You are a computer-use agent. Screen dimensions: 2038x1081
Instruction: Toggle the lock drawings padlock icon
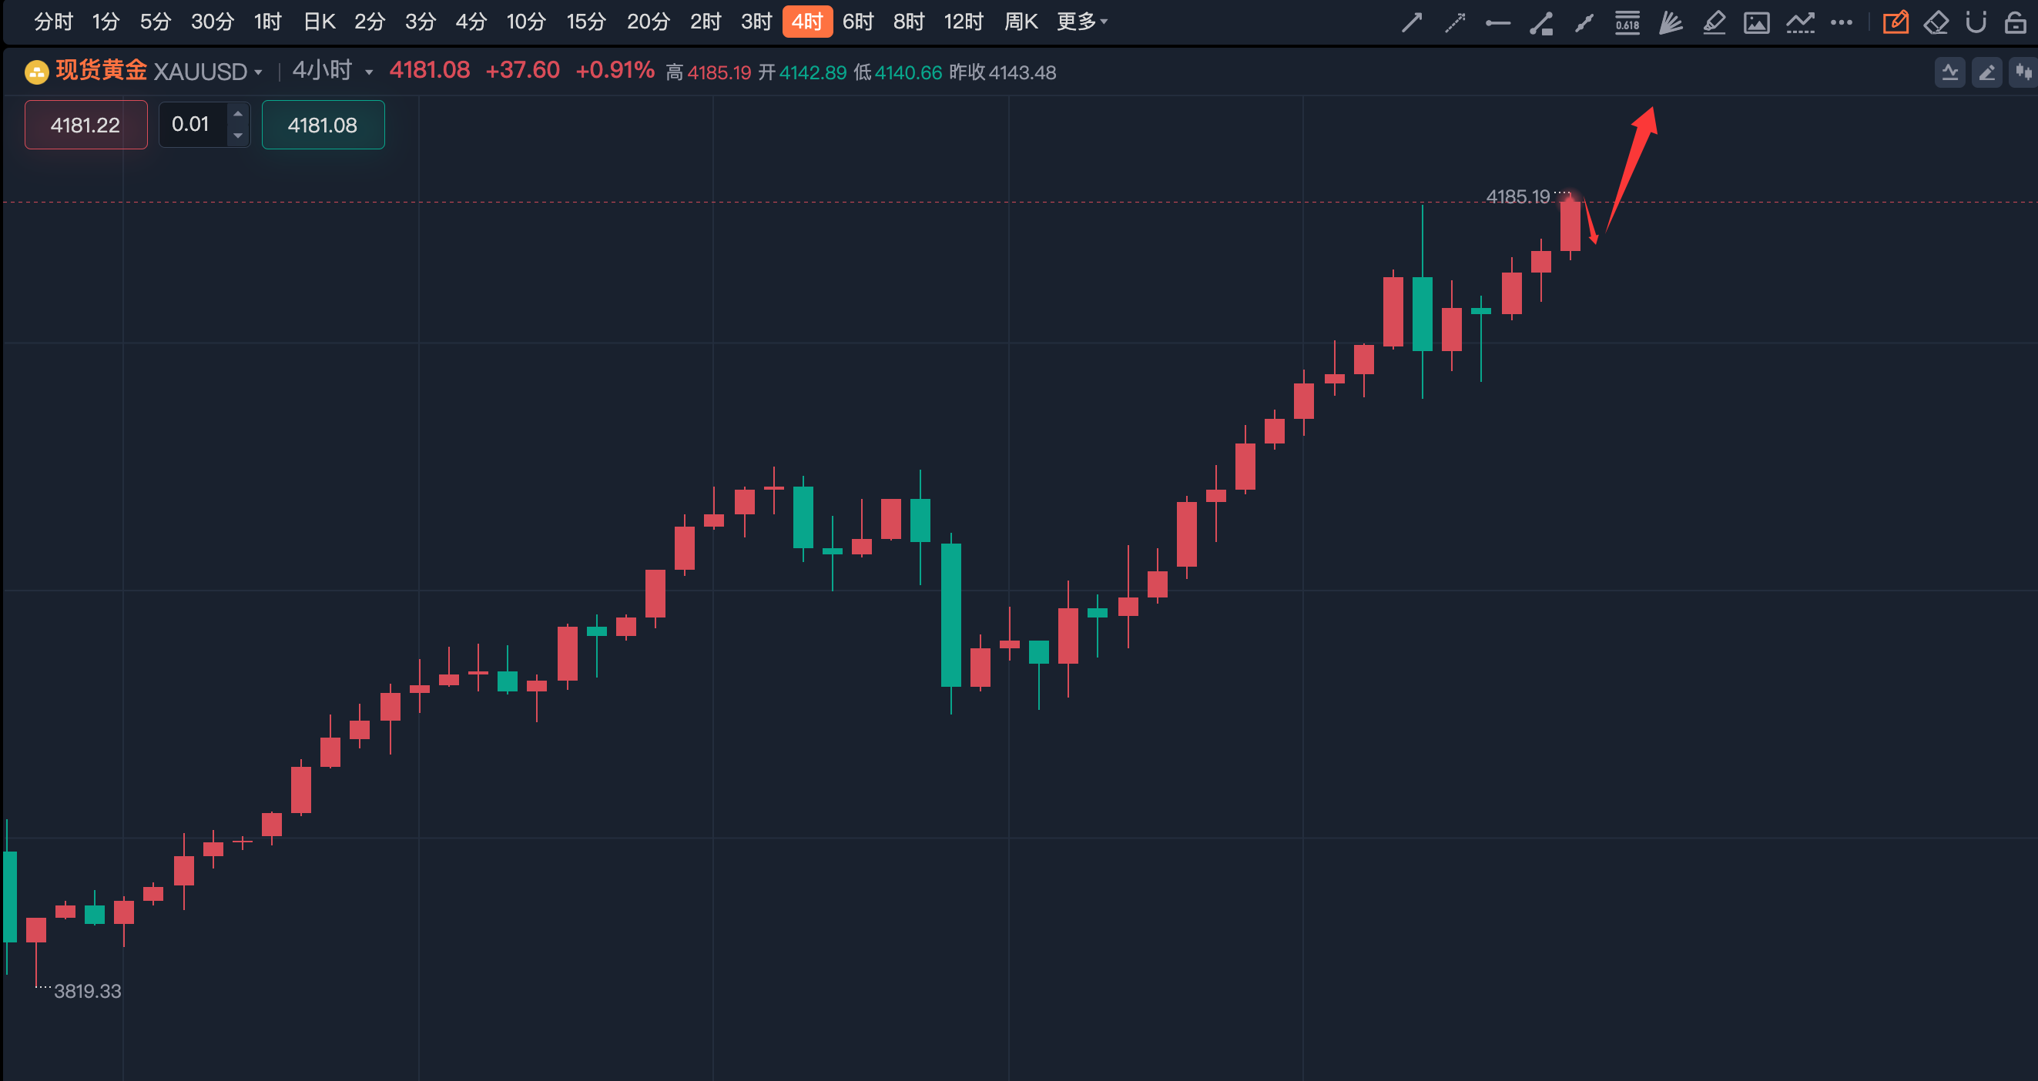pos(2015,22)
